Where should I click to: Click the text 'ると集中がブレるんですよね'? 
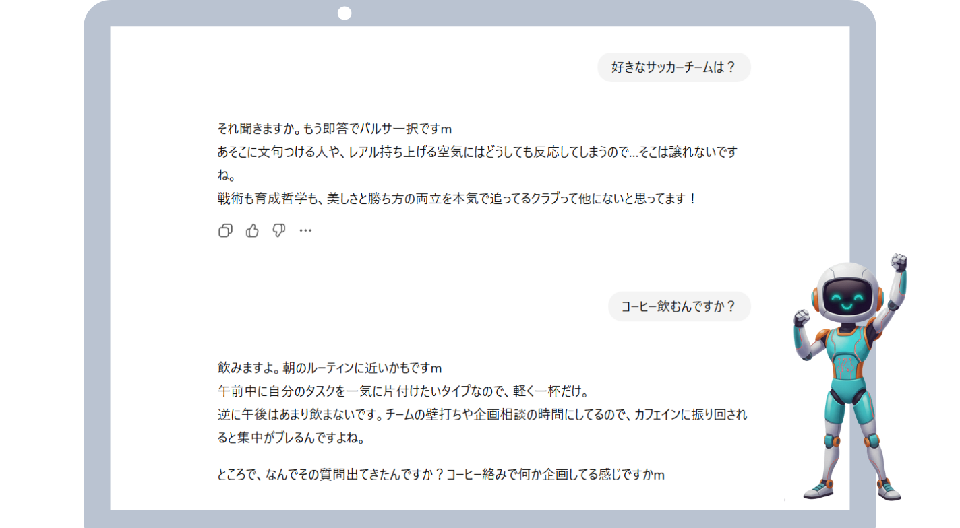coord(291,439)
